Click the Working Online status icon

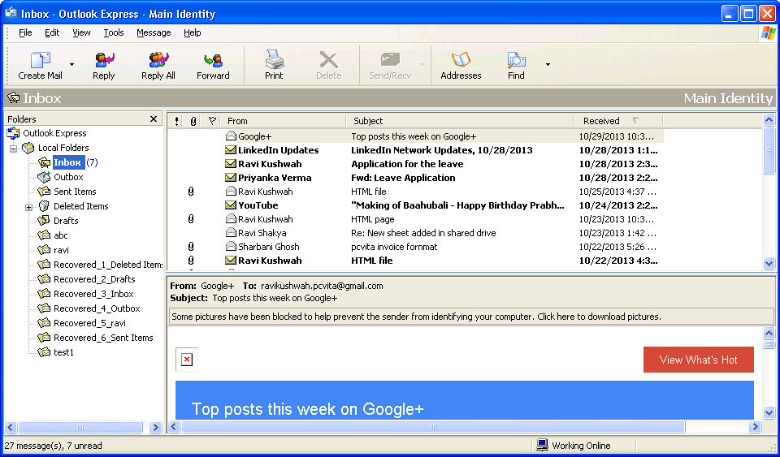pyautogui.click(x=542, y=445)
